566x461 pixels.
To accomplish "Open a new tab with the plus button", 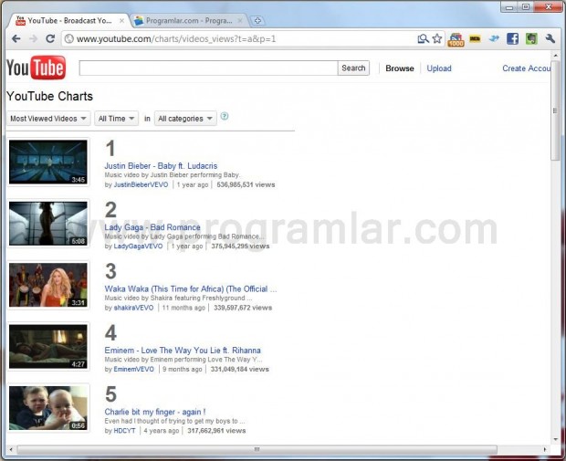I will [x=257, y=21].
